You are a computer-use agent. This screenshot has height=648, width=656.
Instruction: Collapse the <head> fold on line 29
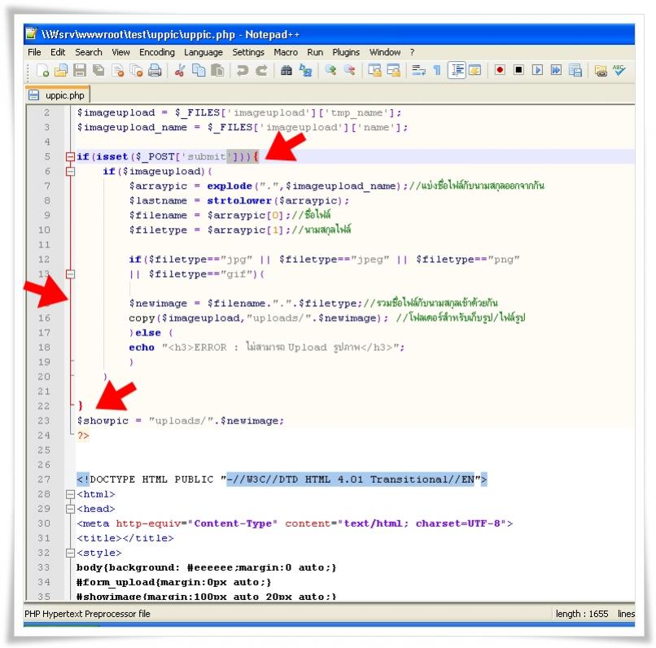[70, 509]
